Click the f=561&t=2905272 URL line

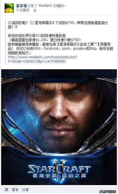[x=37, y=62]
